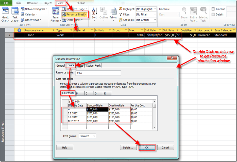Select the Custom Fields dialog tab
The image size is (237, 162).
point(93,66)
